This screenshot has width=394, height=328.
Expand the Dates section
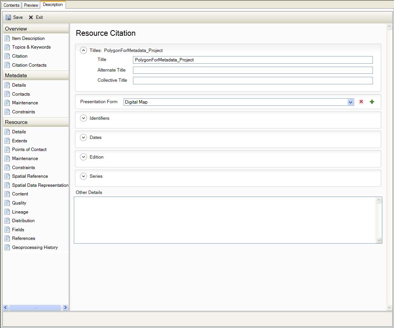coord(84,137)
